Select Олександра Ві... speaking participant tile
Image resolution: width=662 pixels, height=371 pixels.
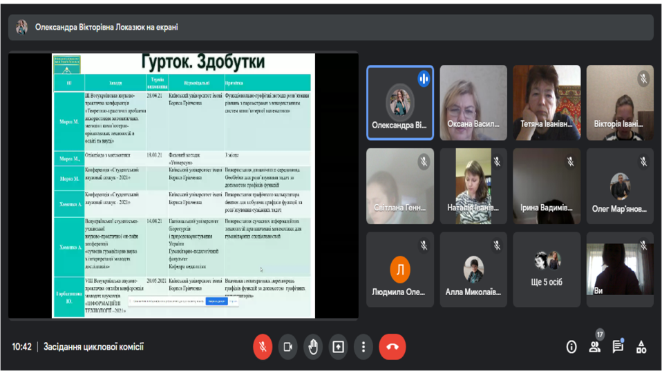point(400,102)
